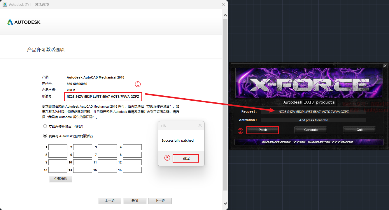
Task: Click the scroll down arrow in Autodesk window
Action: 225,203
